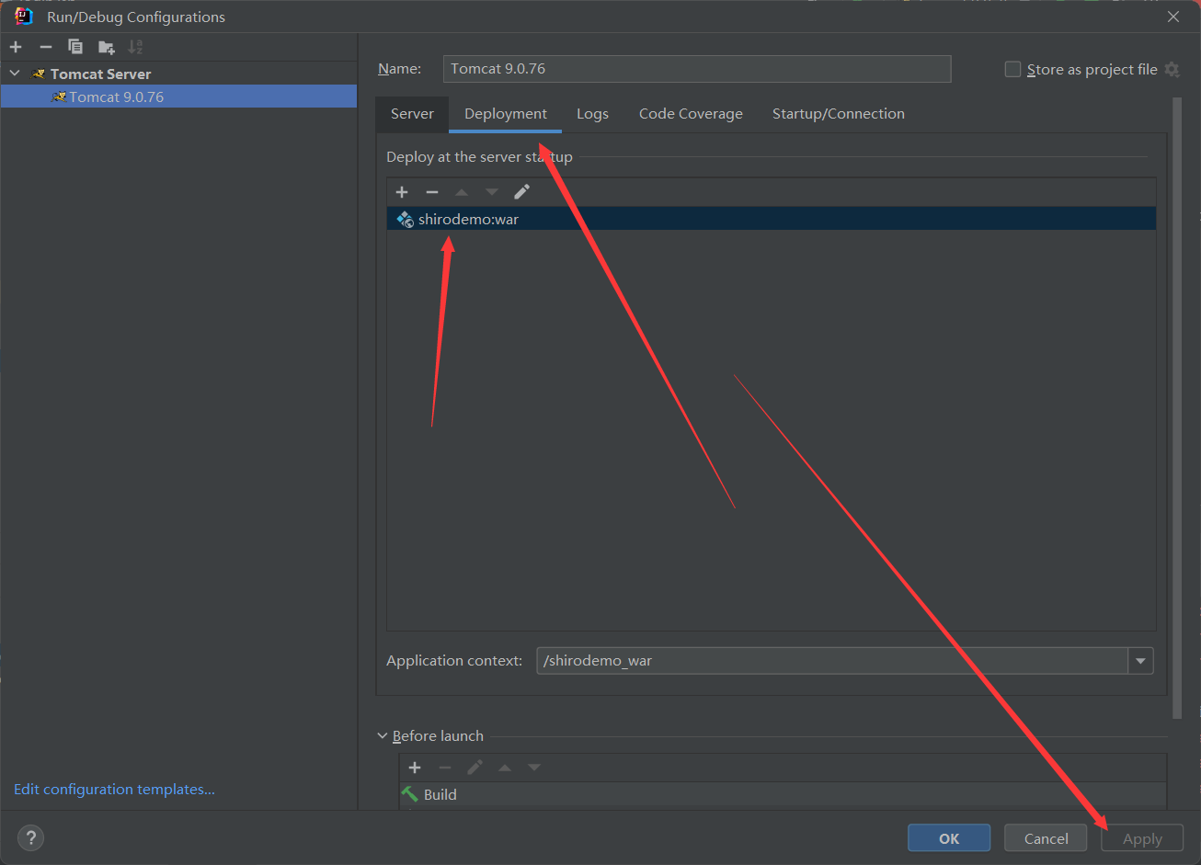This screenshot has height=865, width=1201.
Task: Click the Name text field
Action: click(x=696, y=69)
